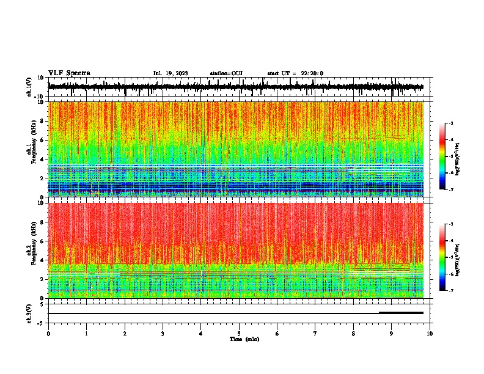Click the '8' kHz tick on ch.1 spectrogram
Image resolution: width=484 pixels, height=374 pixels.
[43, 121]
